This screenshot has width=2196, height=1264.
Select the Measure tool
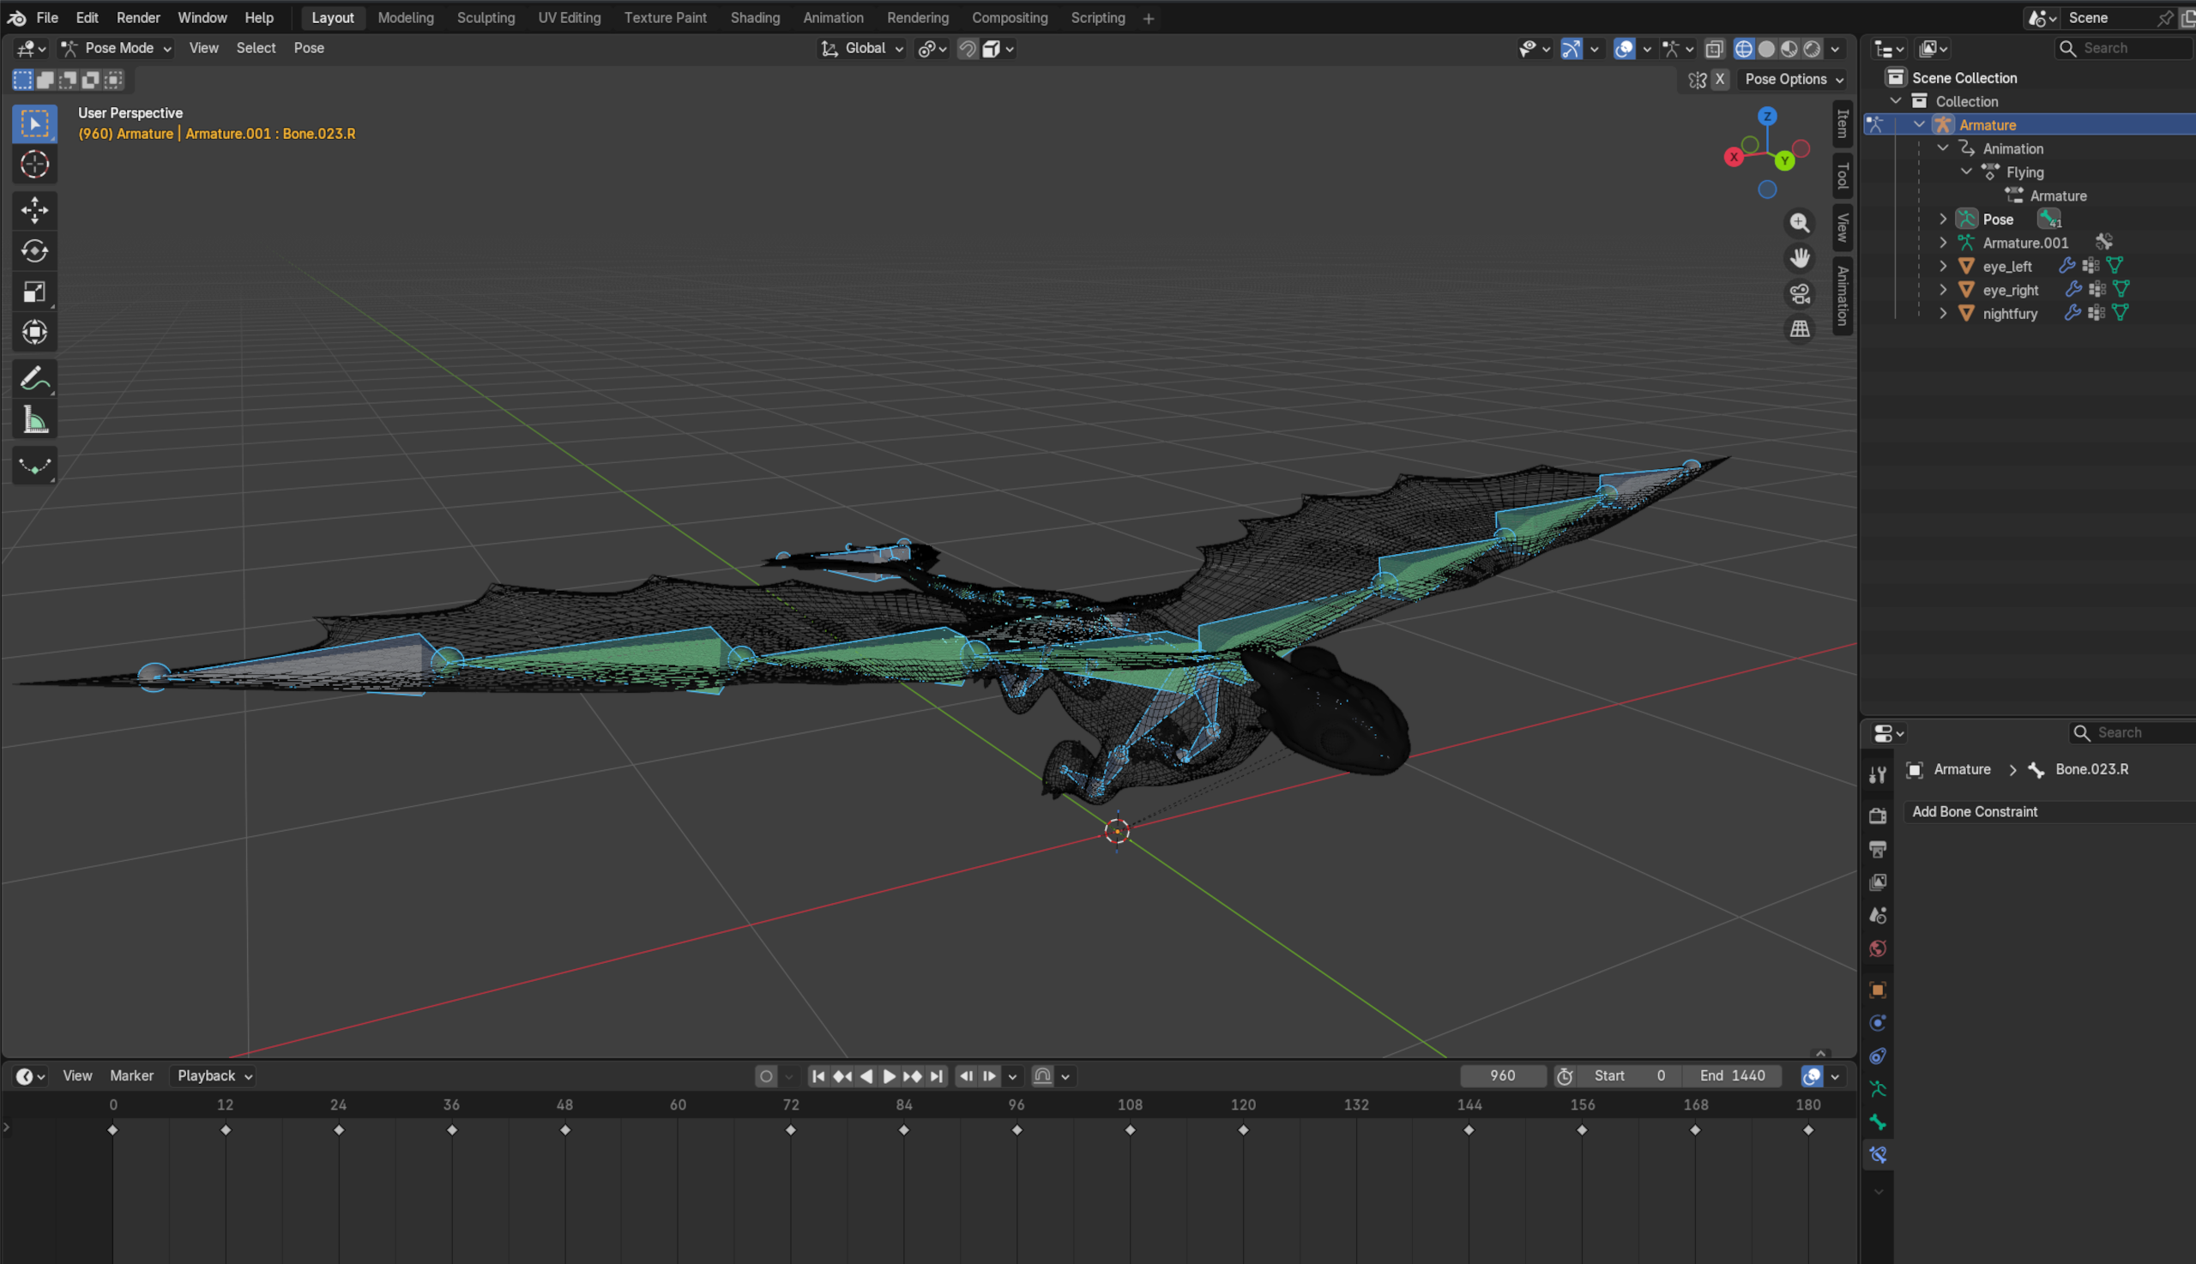(x=34, y=420)
